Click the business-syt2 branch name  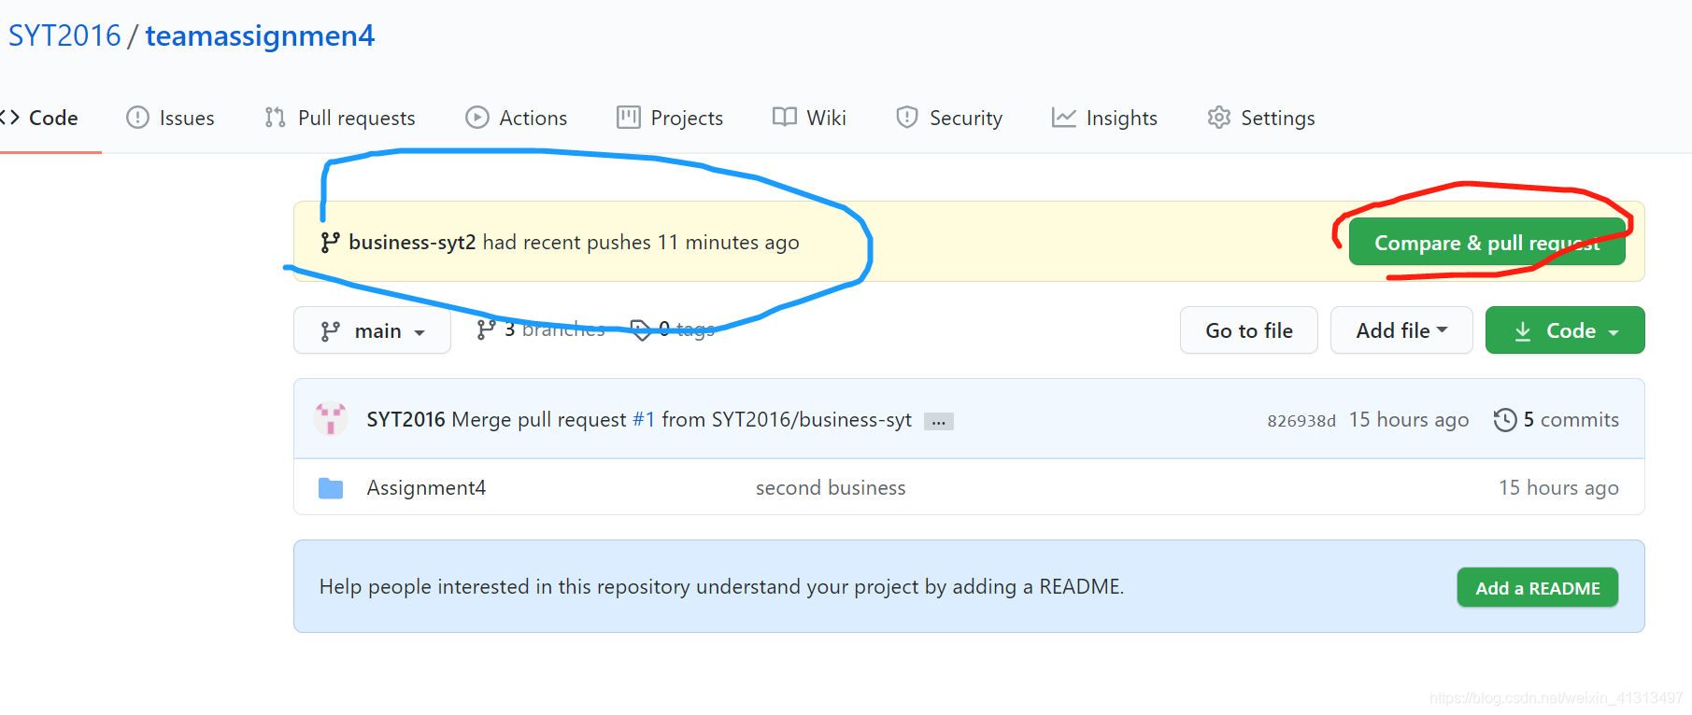click(x=412, y=243)
